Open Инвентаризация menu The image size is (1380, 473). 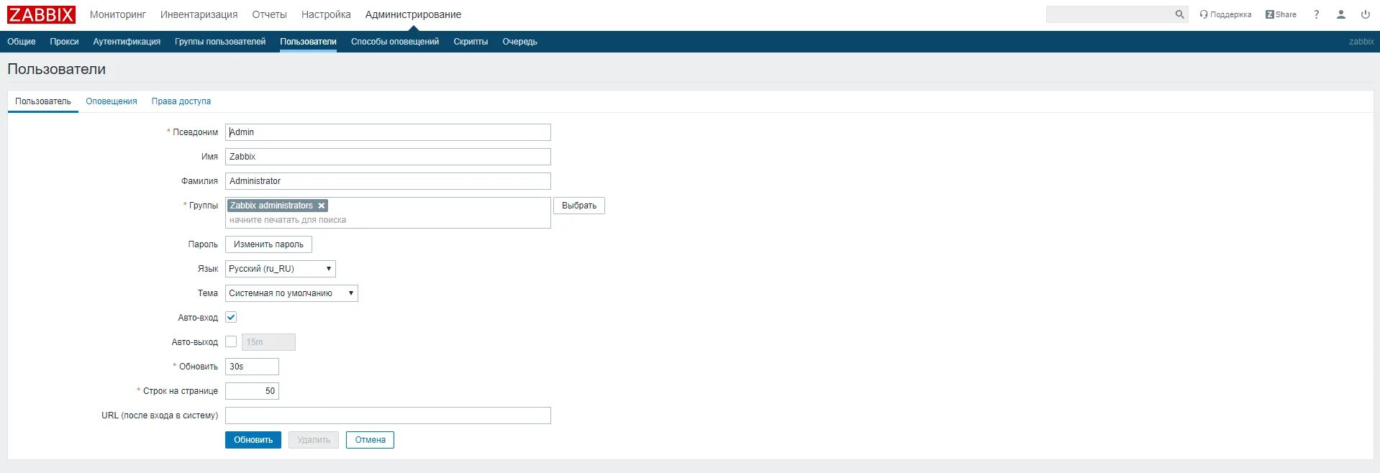click(x=199, y=14)
